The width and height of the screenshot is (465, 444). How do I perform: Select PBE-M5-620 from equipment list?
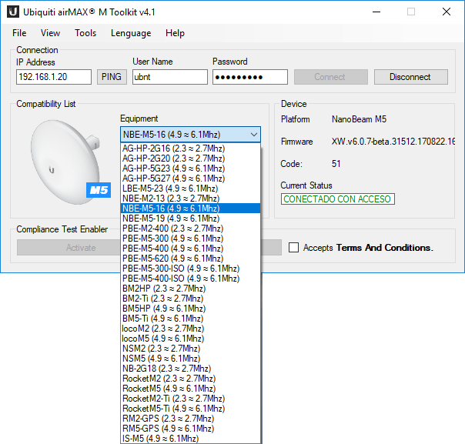click(x=191, y=259)
